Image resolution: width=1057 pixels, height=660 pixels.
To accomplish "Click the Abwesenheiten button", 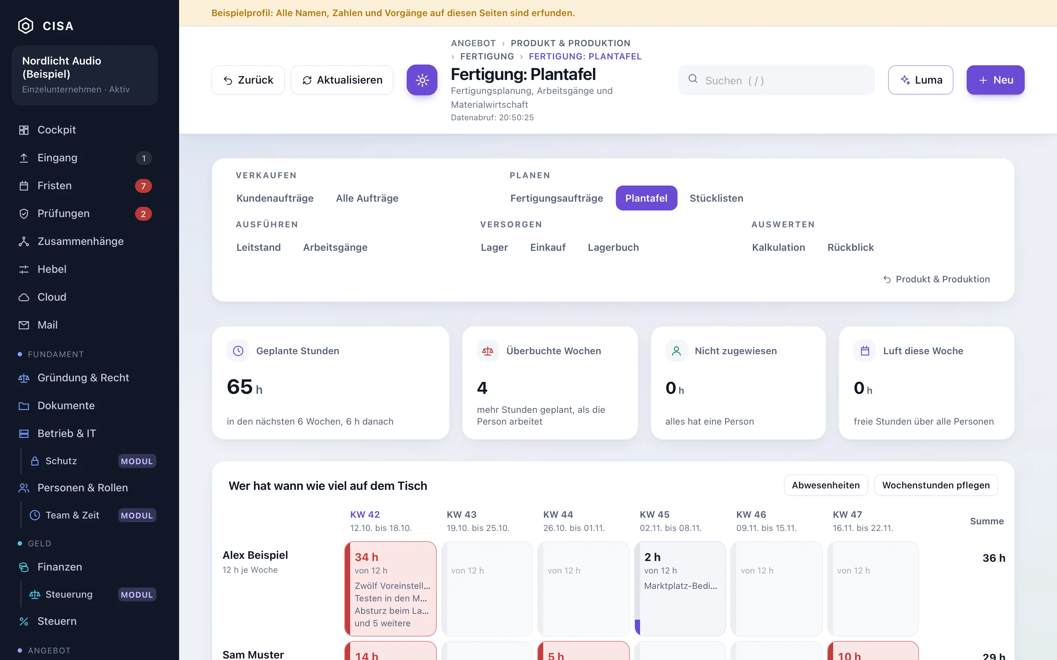I will 825,485.
